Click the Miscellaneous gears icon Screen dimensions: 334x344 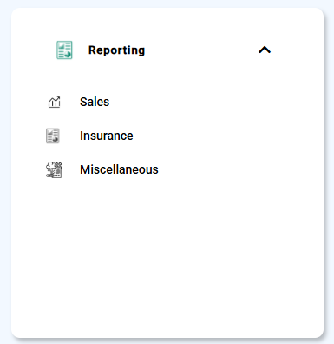click(54, 169)
